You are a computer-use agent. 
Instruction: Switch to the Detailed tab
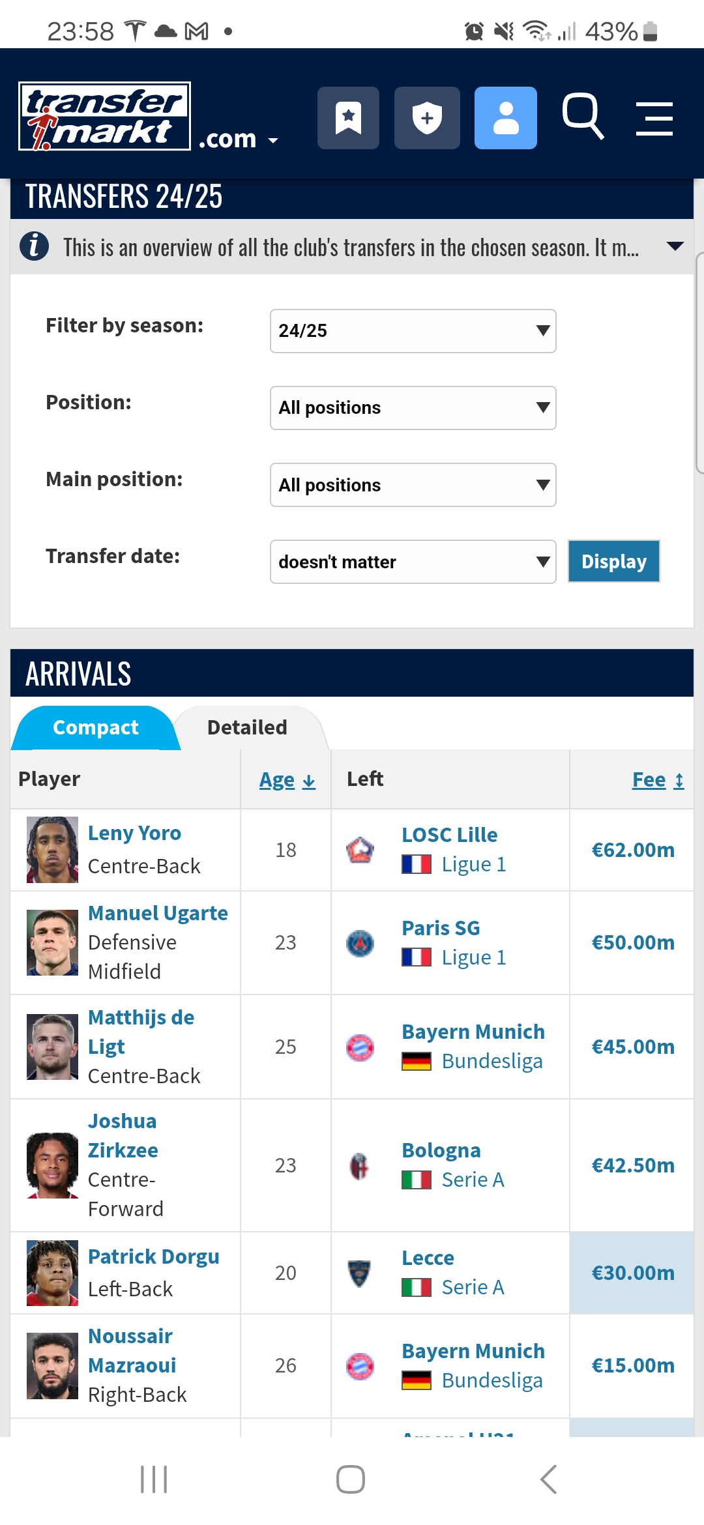point(247,727)
